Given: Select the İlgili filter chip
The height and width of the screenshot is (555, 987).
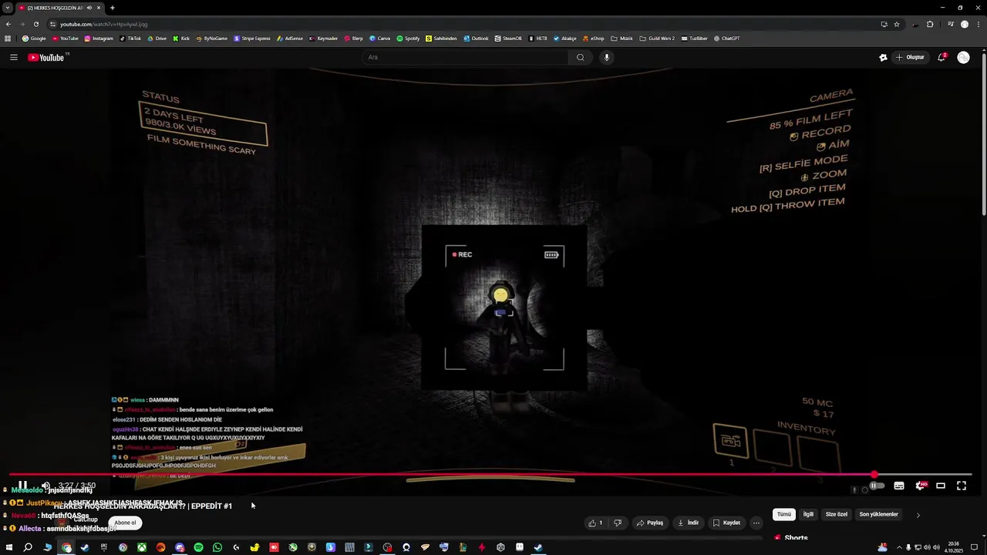Looking at the screenshot, I should pyautogui.click(x=808, y=514).
